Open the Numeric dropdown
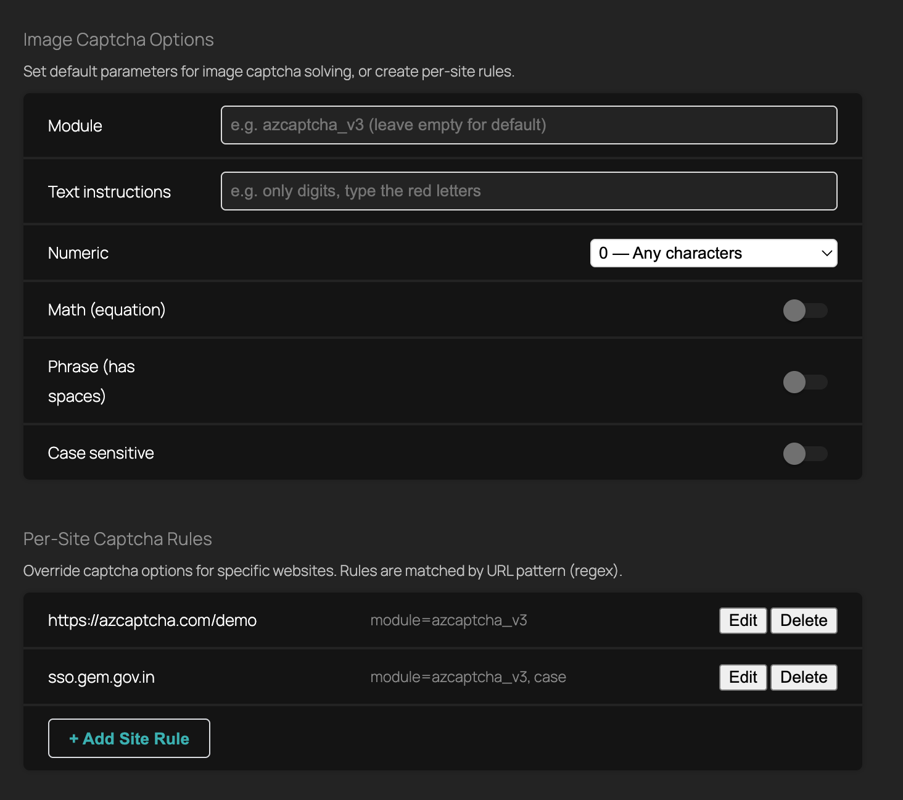The width and height of the screenshot is (903, 800). tap(714, 253)
